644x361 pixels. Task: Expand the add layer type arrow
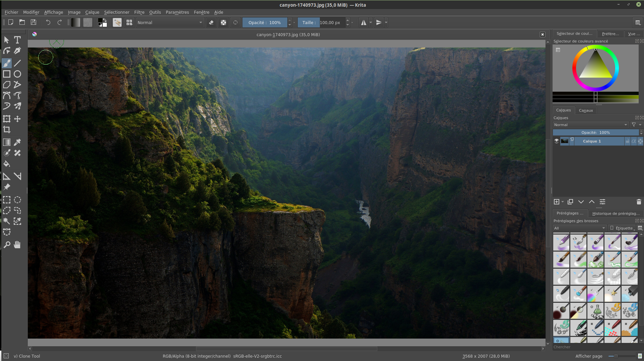[563, 202]
